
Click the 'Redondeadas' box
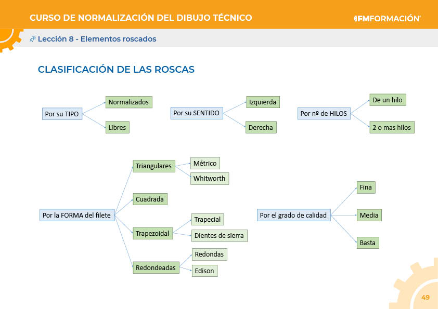(x=156, y=267)
